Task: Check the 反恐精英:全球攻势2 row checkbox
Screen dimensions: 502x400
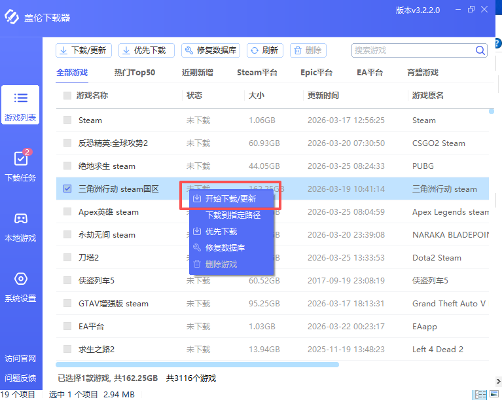Action: [x=67, y=143]
